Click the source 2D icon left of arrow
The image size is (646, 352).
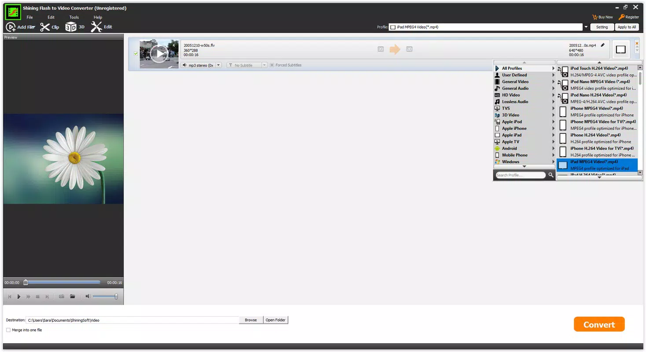point(381,49)
